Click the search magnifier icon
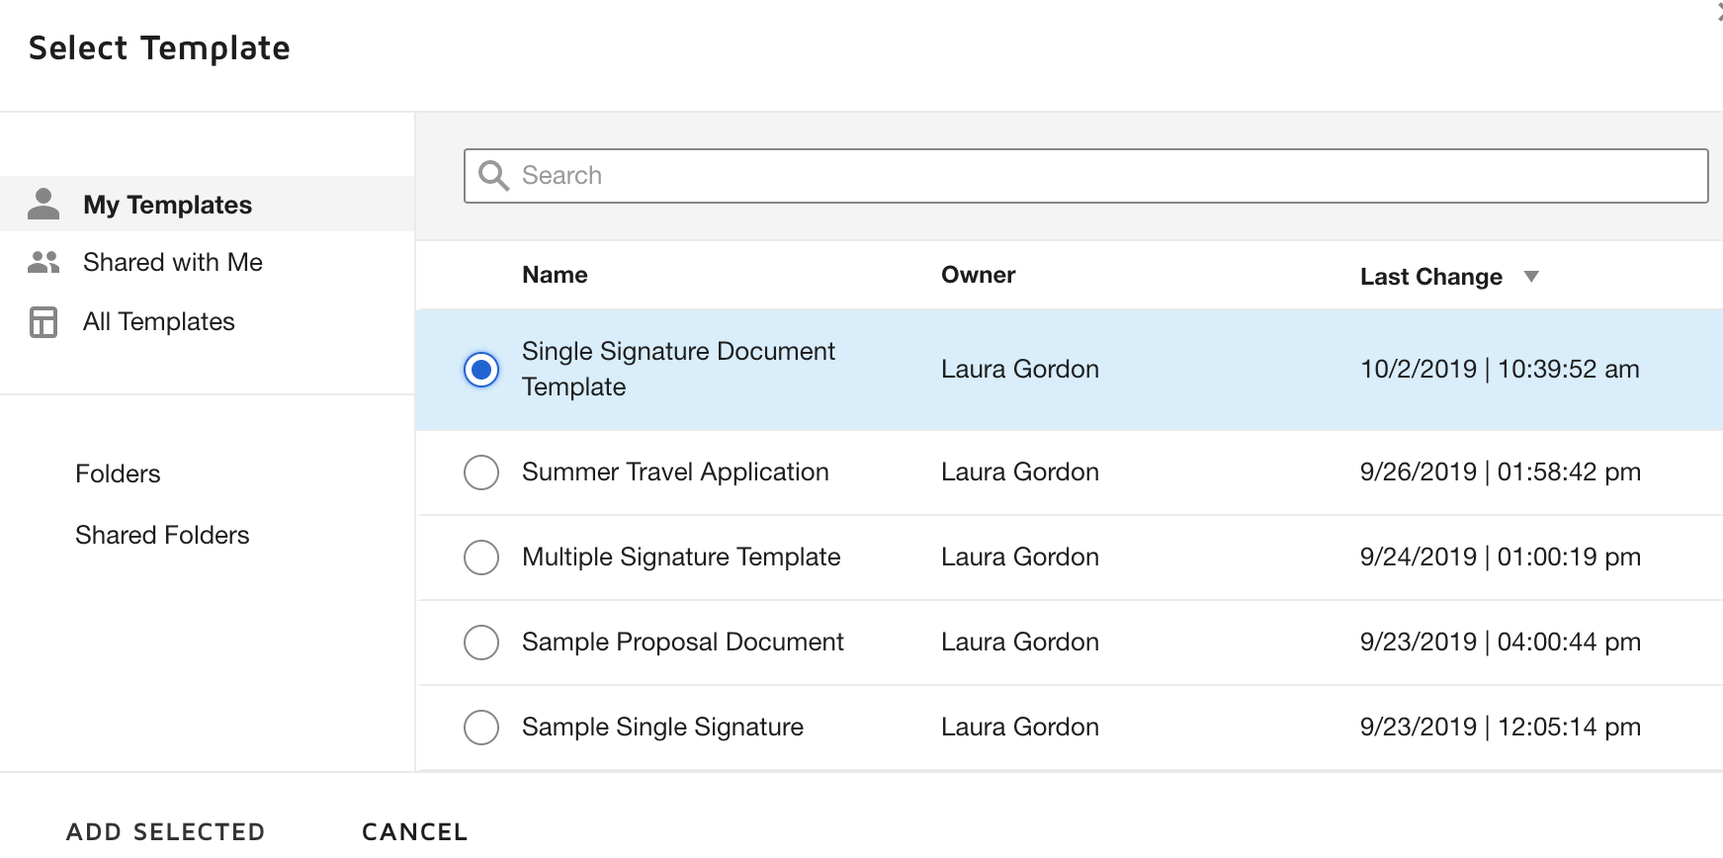Viewport: 1723px width, 858px height. coord(493,176)
